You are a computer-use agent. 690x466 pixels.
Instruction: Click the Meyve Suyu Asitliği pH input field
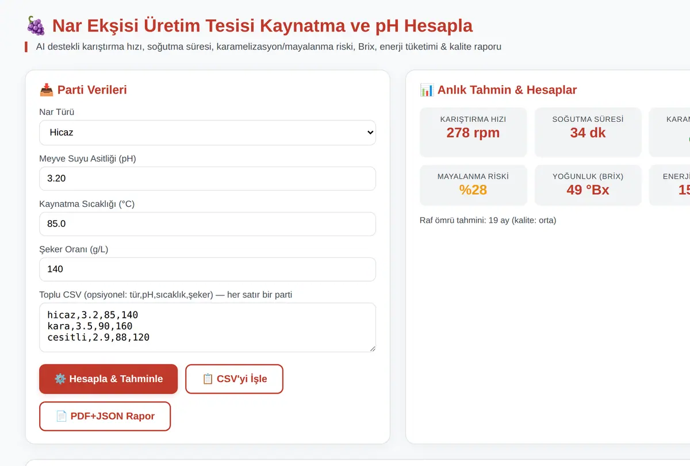(208, 178)
